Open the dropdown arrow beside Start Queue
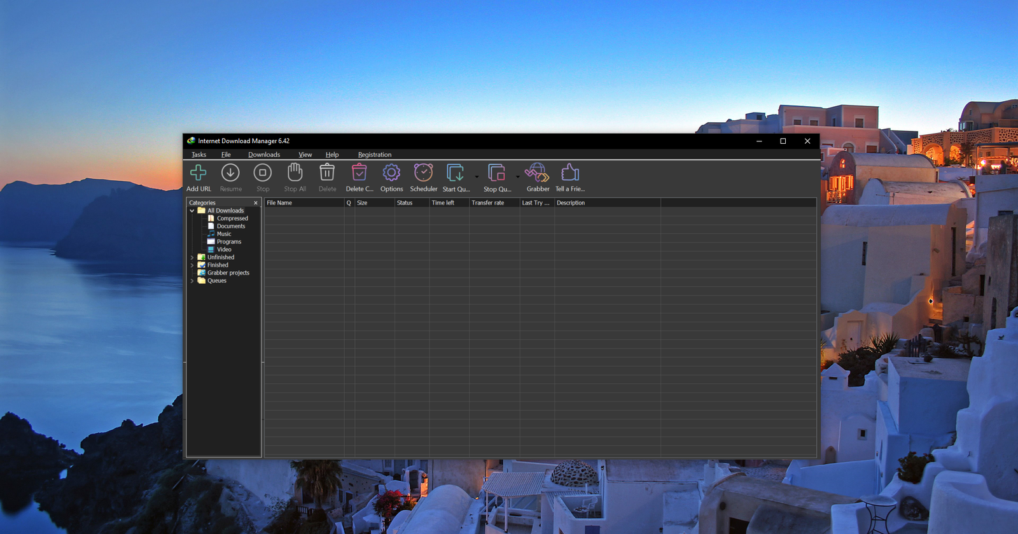This screenshot has height=534, width=1018. [477, 177]
